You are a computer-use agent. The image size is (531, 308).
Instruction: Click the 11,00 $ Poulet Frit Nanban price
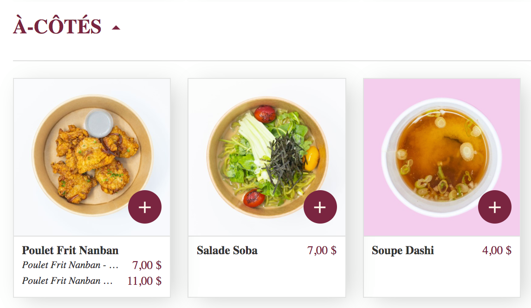pyautogui.click(x=144, y=281)
